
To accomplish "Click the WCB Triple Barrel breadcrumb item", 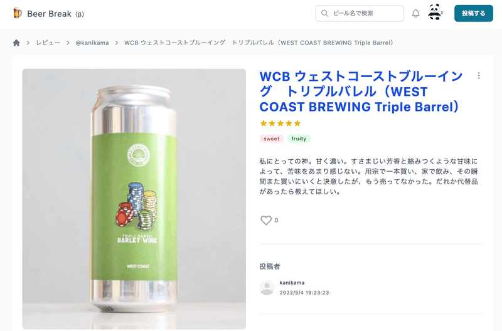I will tap(259, 43).
